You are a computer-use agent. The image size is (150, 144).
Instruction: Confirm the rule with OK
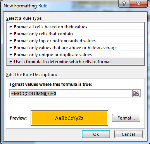point(96,134)
